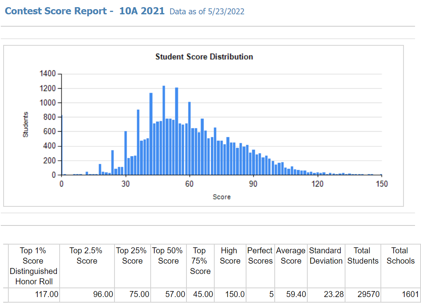Click the 'Top 2.5% Score' column header
Viewport: 421px width, 303px height.
coord(87,266)
